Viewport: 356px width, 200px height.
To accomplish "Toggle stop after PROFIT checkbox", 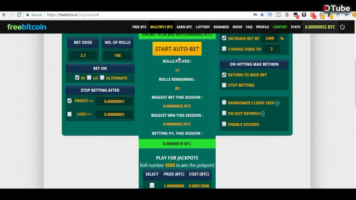I will (70, 101).
